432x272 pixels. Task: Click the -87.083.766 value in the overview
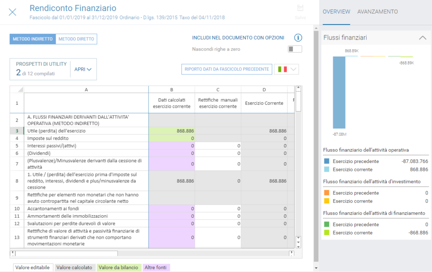pyautogui.click(x=415, y=161)
